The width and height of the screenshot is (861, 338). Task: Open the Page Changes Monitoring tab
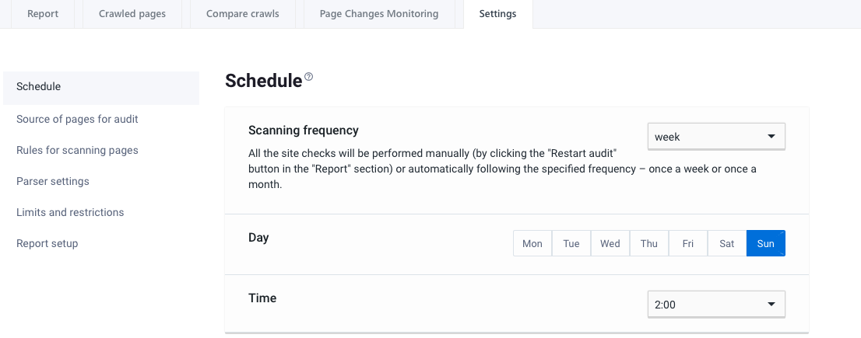379,14
